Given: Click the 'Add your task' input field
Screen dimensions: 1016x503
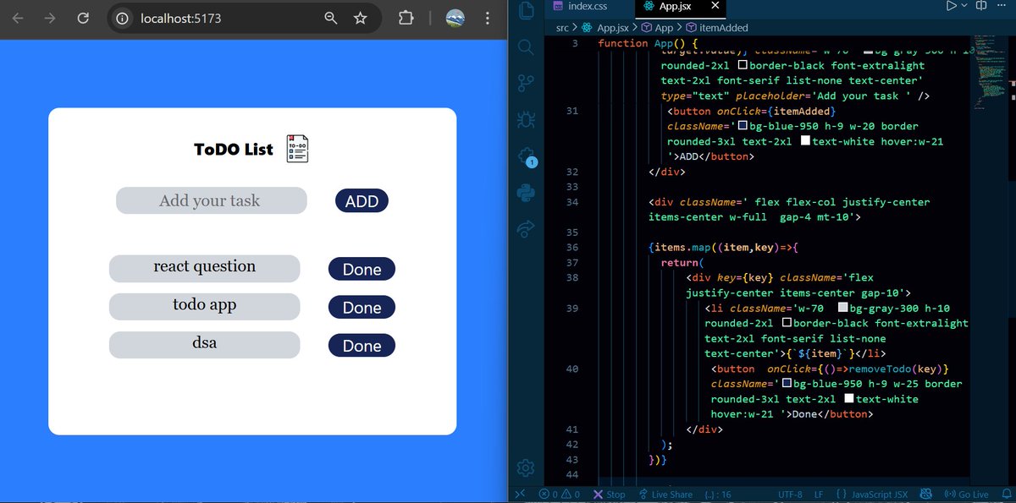Looking at the screenshot, I should [x=211, y=200].
